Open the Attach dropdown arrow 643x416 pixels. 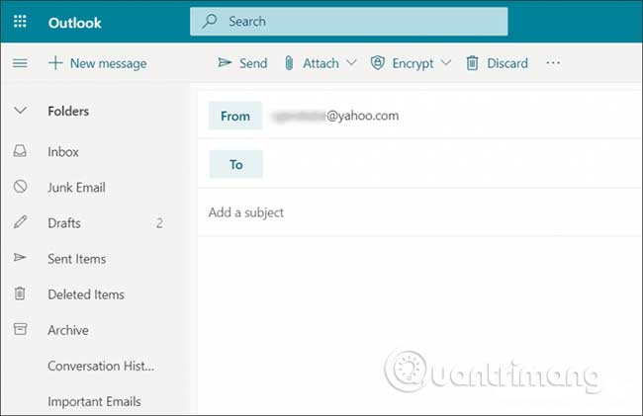(x=351, y=62)
